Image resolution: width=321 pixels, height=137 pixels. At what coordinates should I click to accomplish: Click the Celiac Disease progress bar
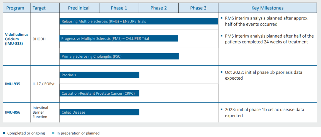coord(99,112)
